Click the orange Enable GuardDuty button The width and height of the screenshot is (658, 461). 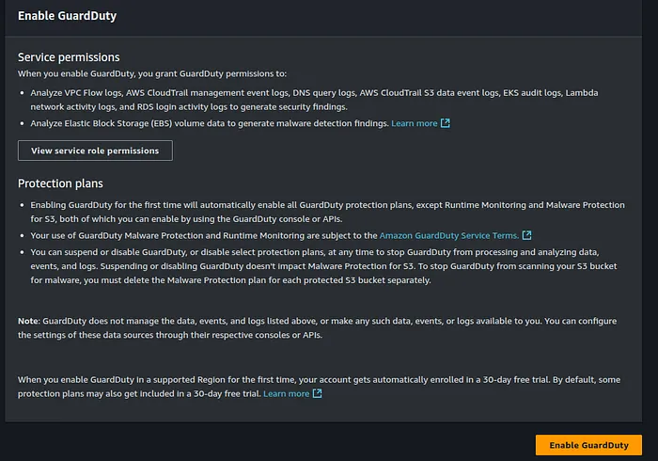pos(588,445)
